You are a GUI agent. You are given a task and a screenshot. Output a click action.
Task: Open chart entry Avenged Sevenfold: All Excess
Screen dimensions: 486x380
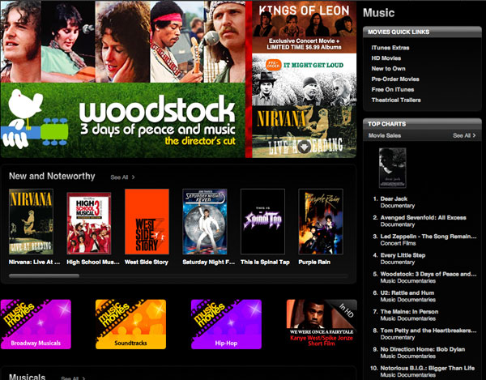423,218
